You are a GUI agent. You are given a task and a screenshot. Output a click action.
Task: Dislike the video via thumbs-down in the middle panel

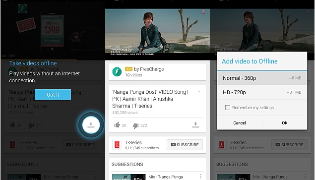(136, 126)
